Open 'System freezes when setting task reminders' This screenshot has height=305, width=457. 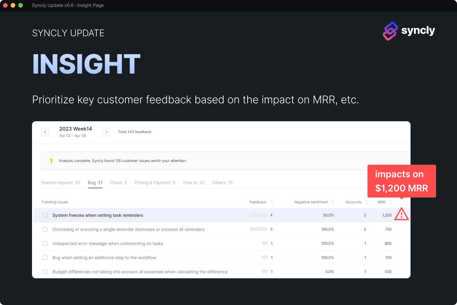98,215
